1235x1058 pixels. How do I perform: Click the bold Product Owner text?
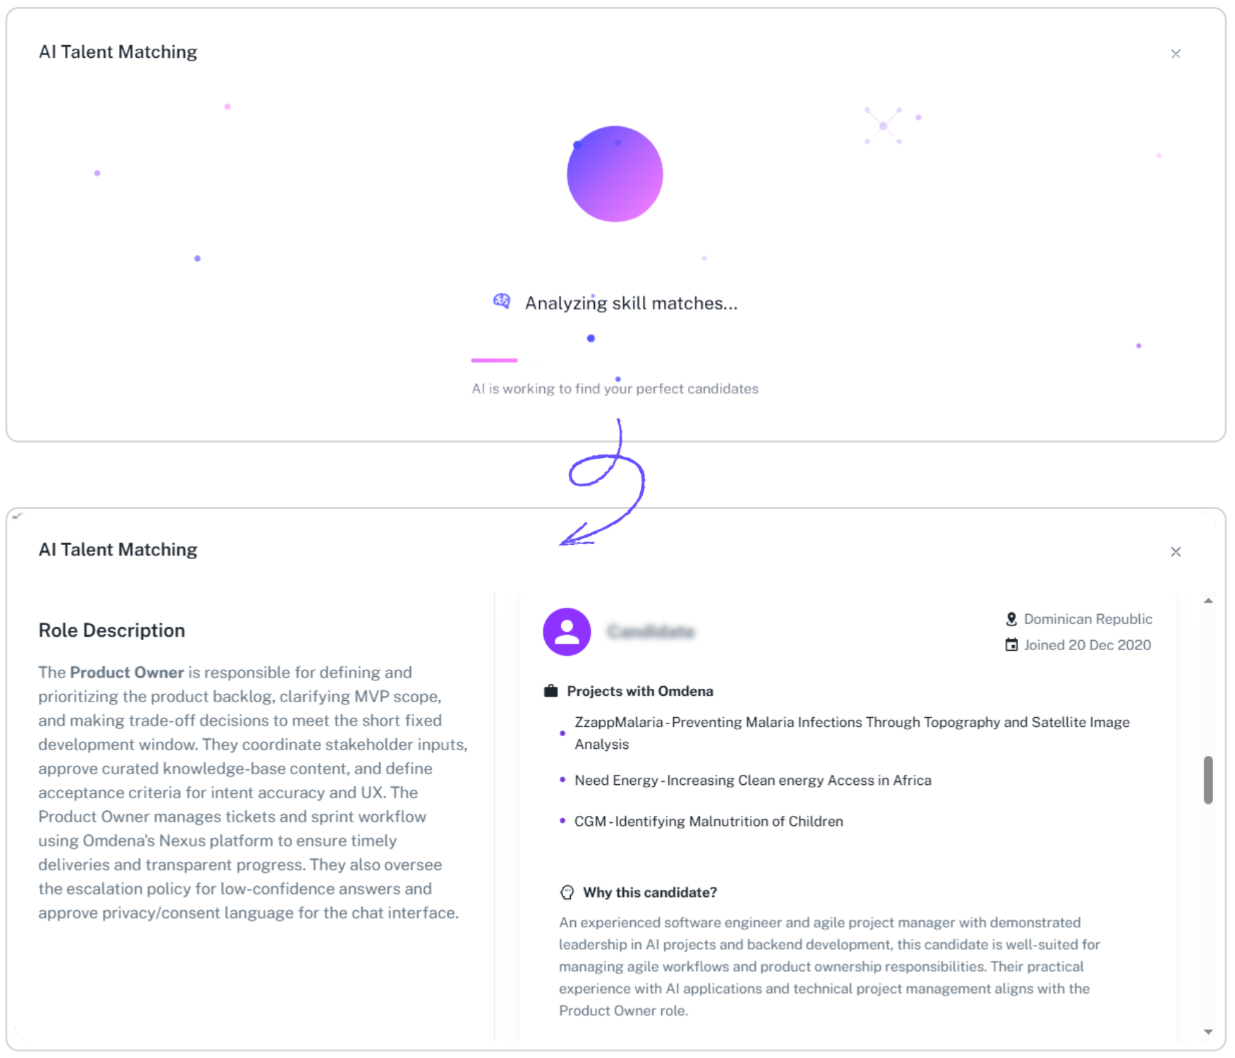coord(126,672)
